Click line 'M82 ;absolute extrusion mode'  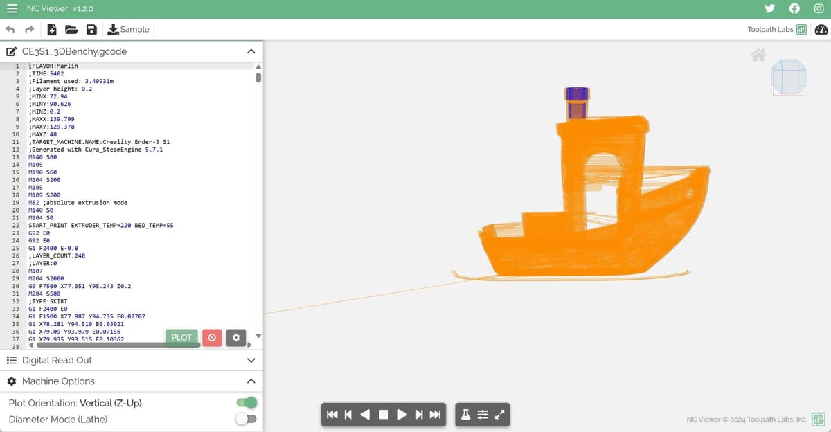78,203
